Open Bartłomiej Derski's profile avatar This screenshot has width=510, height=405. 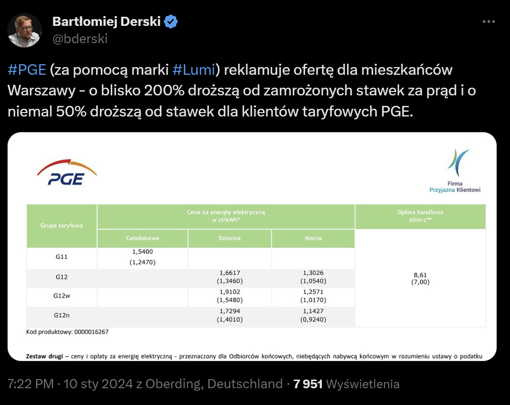[x=24, y=30]
